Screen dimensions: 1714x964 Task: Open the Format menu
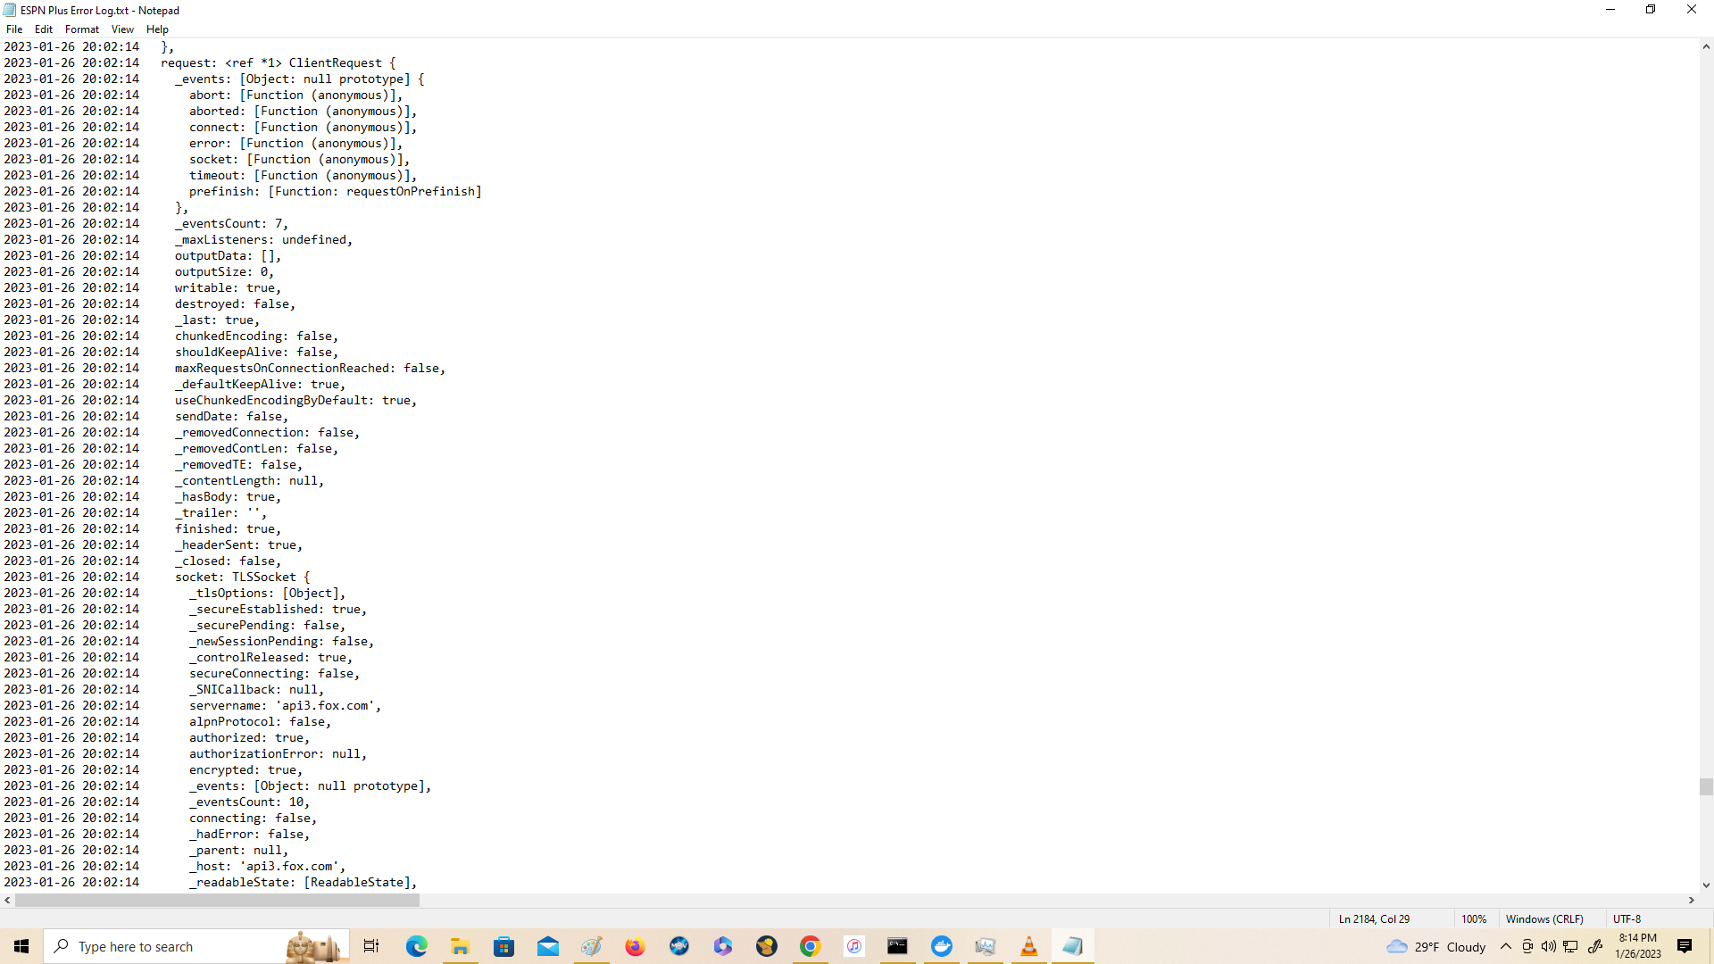click(x=81, y=29)
